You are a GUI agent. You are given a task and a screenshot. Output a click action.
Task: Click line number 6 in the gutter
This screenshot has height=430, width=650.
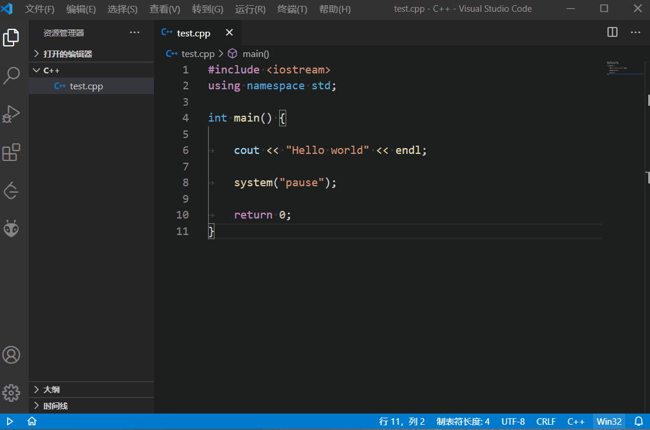[186, 150]
